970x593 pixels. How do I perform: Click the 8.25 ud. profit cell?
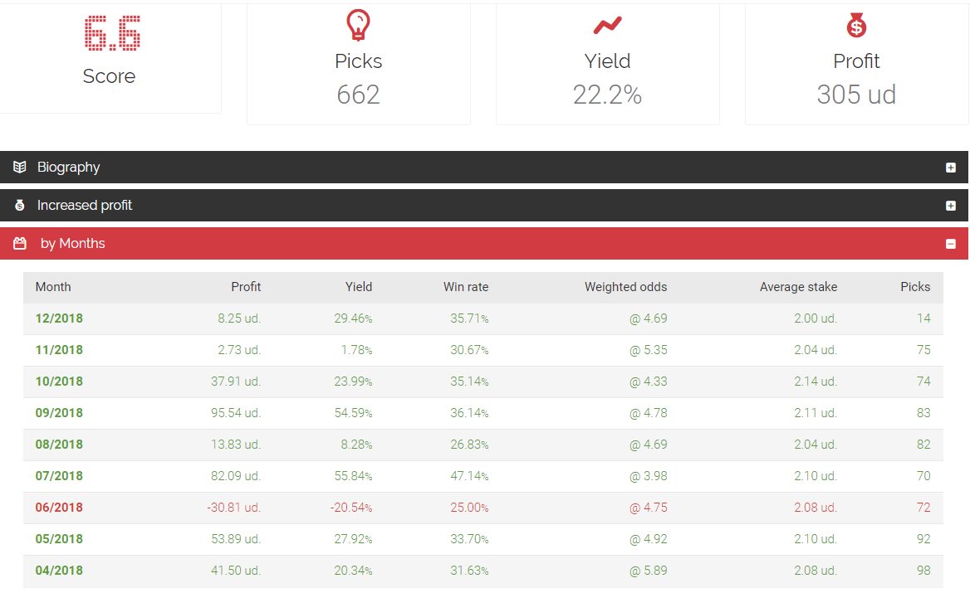(x=239, y=318)
